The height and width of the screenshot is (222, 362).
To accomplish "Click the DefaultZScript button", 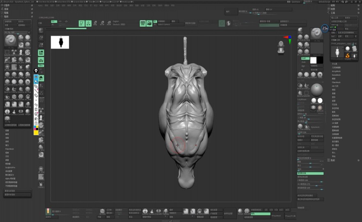I will click(x=324, y=2).
